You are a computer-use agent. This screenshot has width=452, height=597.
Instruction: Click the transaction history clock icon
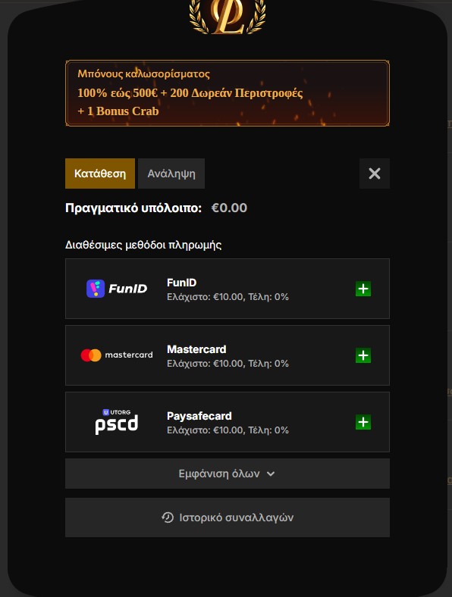(x=168, y=517)
